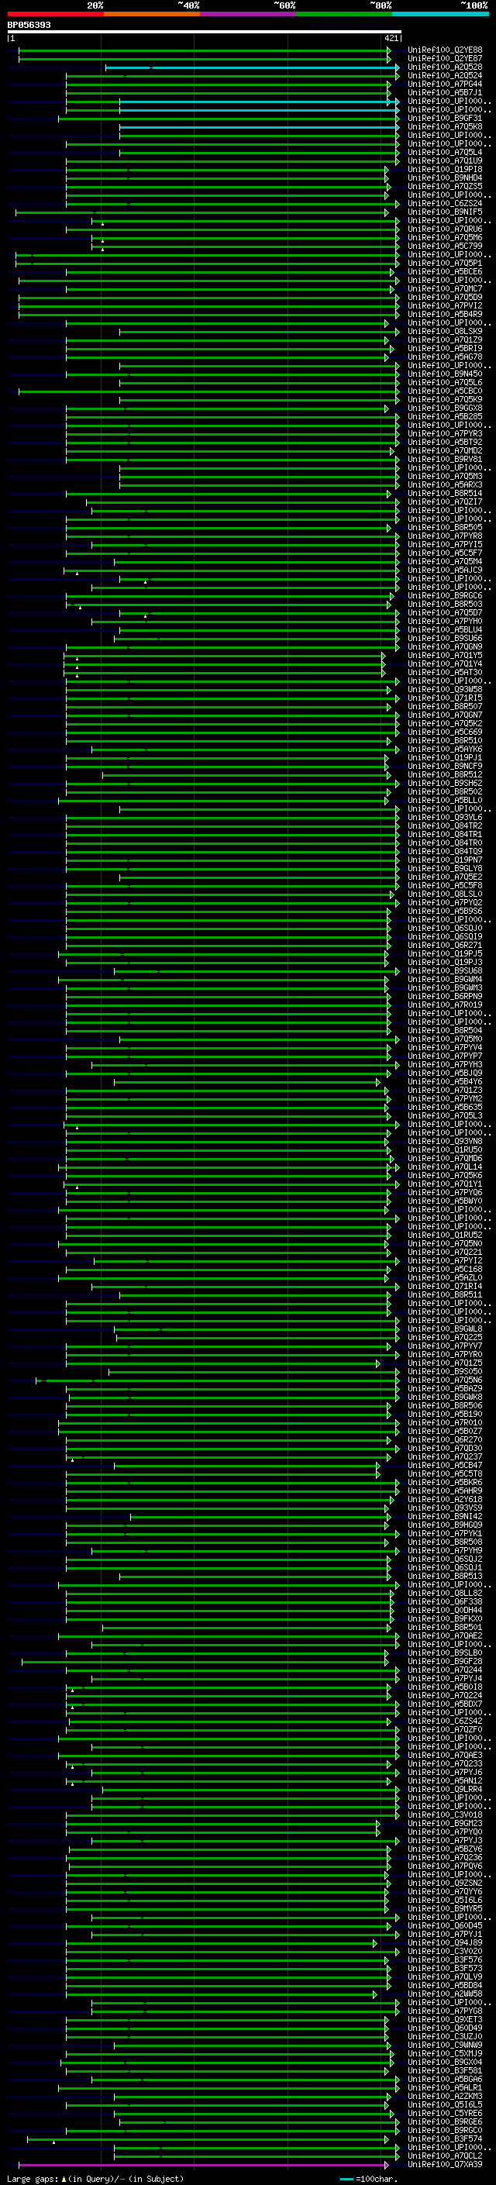496x2185 pixels.
Task: Click the orange ~40% identity legend bar
Action: [152, 14]
